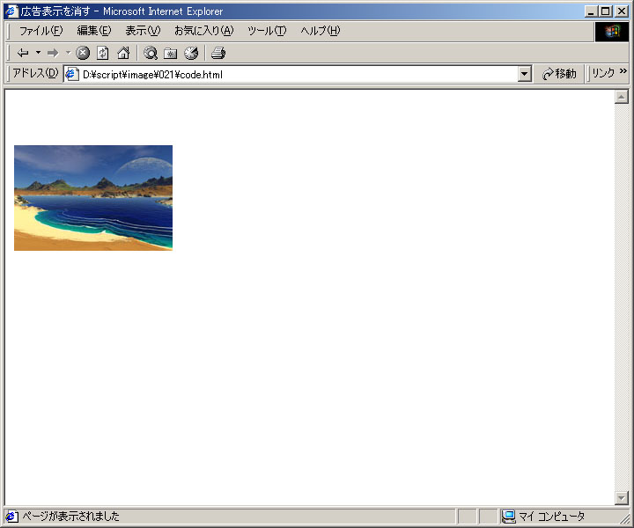Click the status bar IE page icon
The width and height of the screenshot is (634, 528).
click(11, 517)
